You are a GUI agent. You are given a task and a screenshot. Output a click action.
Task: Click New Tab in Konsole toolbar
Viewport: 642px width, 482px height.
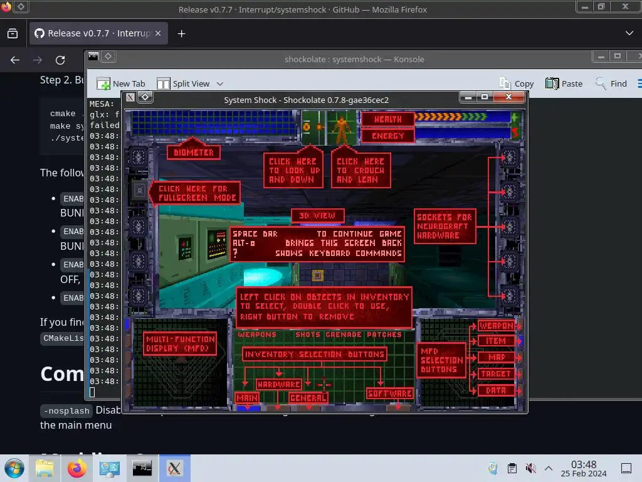coord(121,83)
